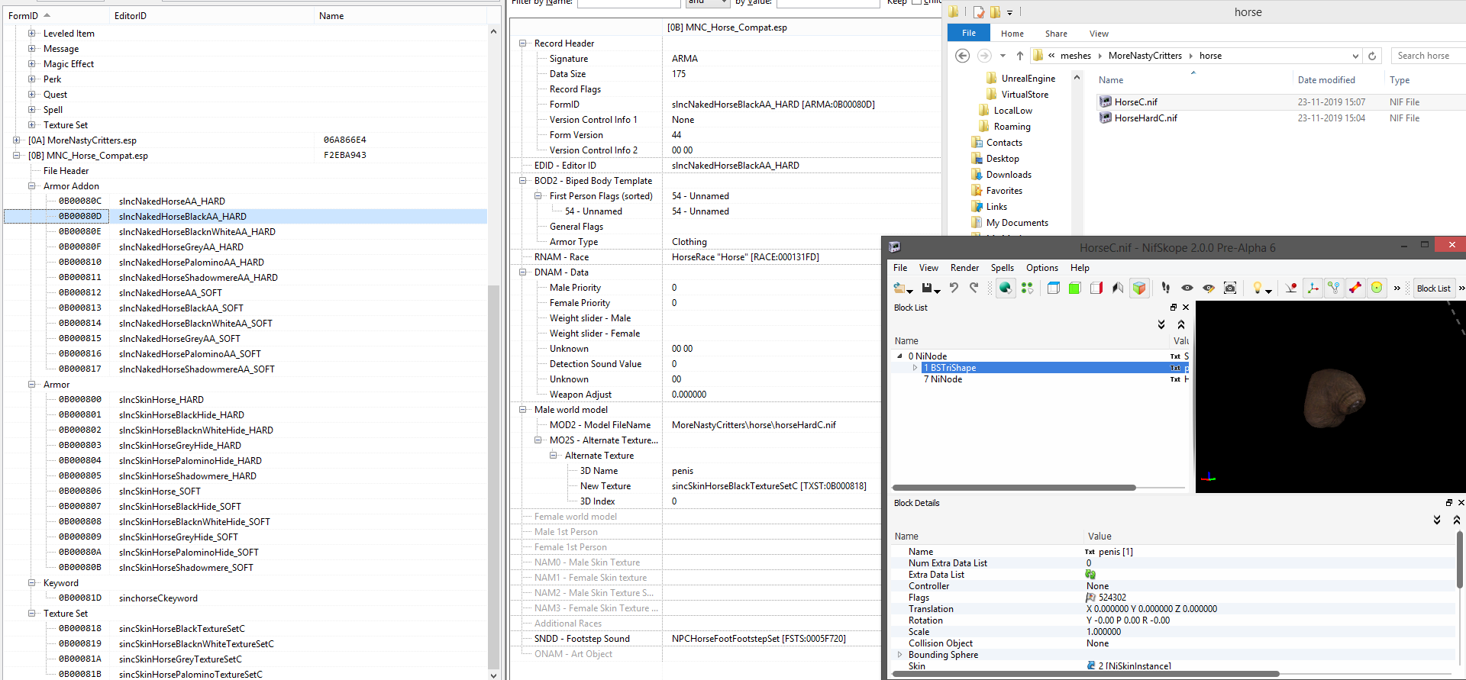
Task: Collapse the Armor Addon group
Action: [x=32, y=186]
